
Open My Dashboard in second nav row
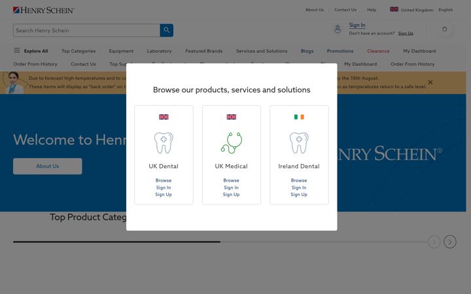(360, 64)
